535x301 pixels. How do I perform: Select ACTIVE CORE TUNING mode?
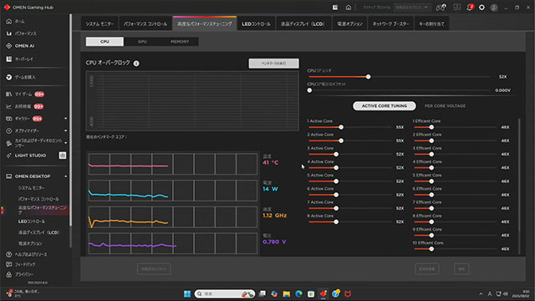(x=385, y=106)
